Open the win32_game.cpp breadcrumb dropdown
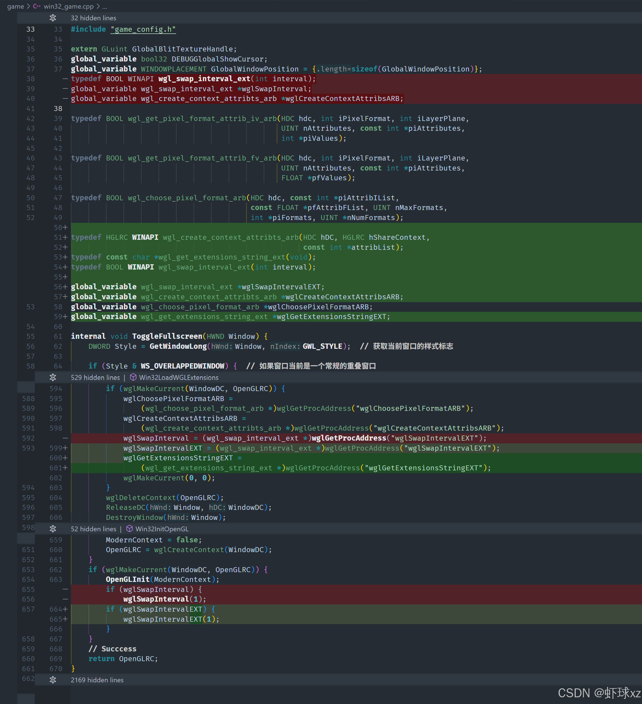642x704 pixels. click(68, 6)
